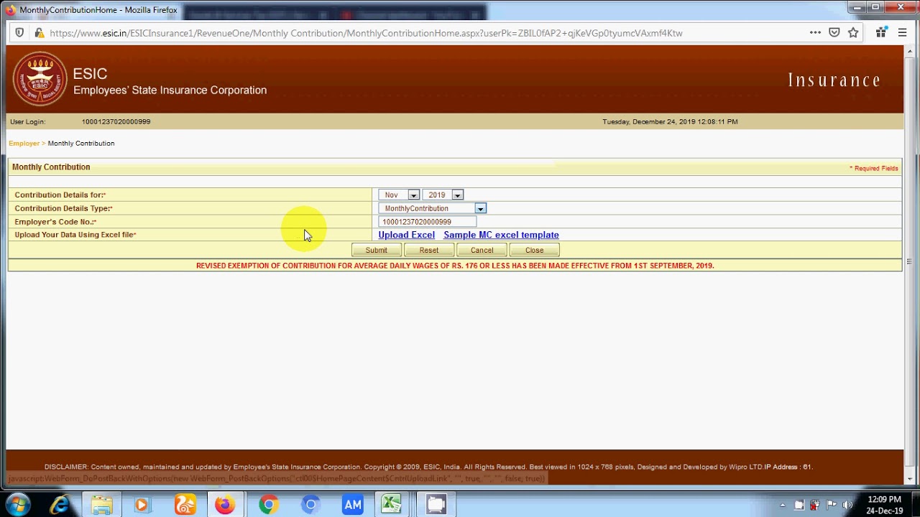Click the Close form button
The image size is (920, 517).
pyautogui.click(x=534, y=250)
